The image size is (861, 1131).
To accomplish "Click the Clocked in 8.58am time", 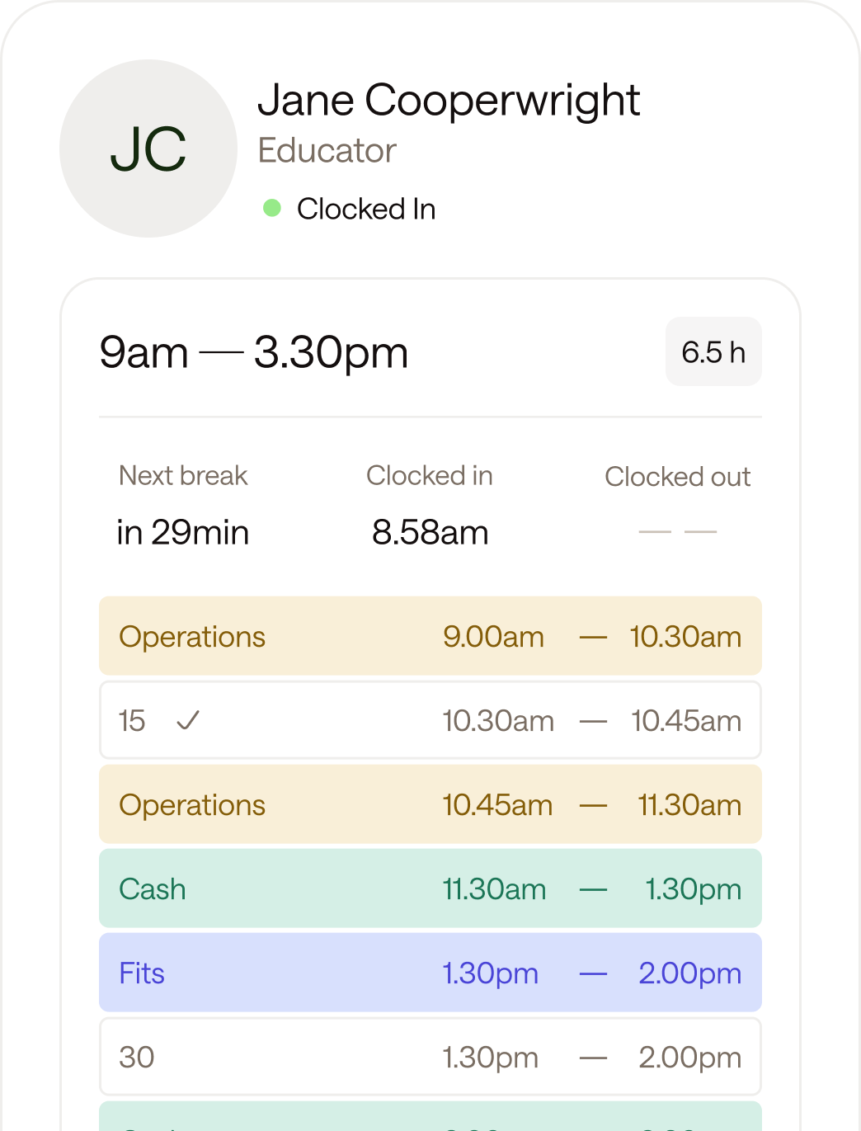I will point(430,532).
